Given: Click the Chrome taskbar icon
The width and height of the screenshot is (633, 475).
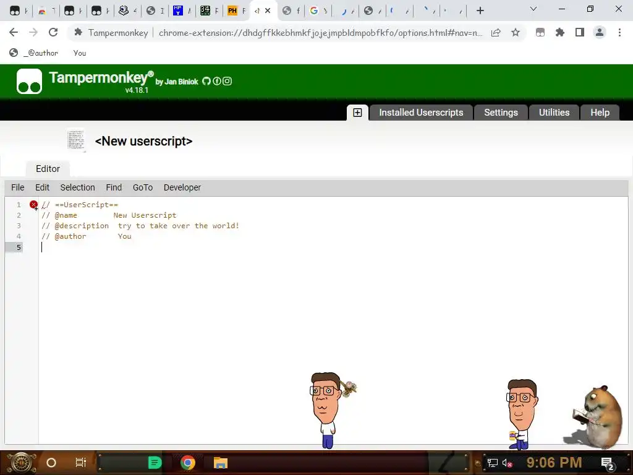Looking at the screenshot, I should click(x=188, y=463).
